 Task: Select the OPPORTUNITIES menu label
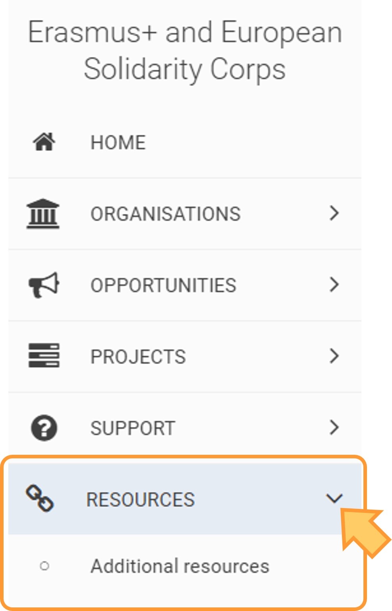tap(163, 285)
